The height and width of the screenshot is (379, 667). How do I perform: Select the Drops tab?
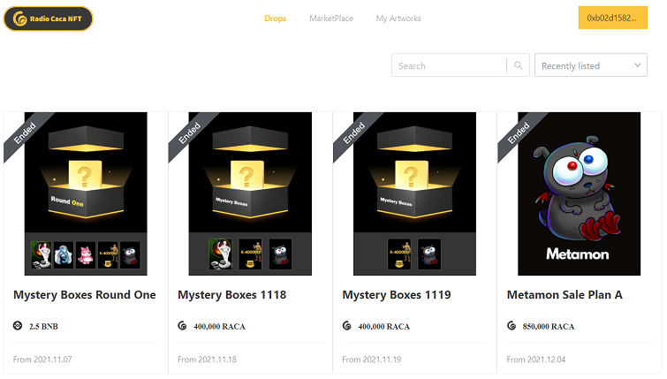tap(275, 19)
